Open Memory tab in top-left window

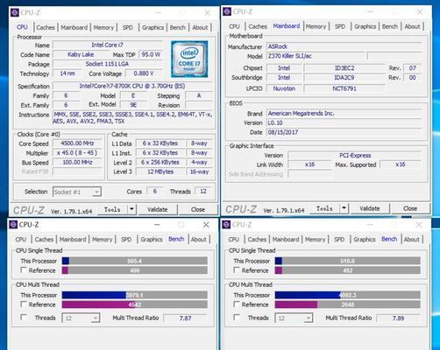click(x=103, y=28)
